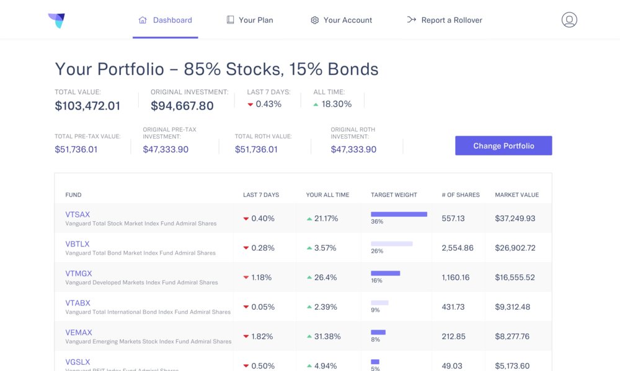
Task: Click the red down arrow beside 0.43%
Action: 250,105
